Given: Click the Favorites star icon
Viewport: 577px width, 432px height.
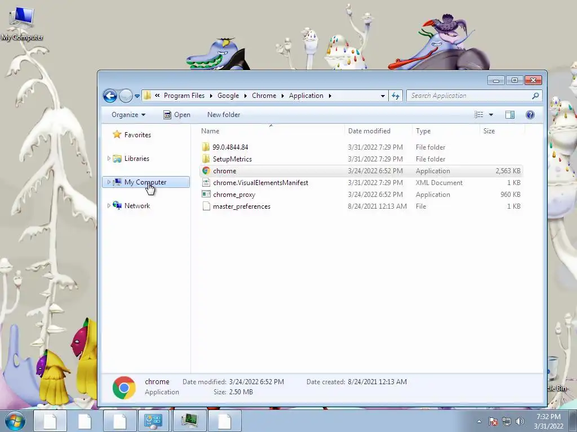Looking at the screenshot, I should (x=117, y=134).
